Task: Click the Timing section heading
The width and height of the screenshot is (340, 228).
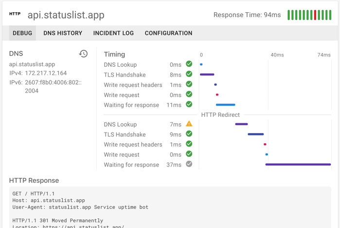Action: (114, 54)
